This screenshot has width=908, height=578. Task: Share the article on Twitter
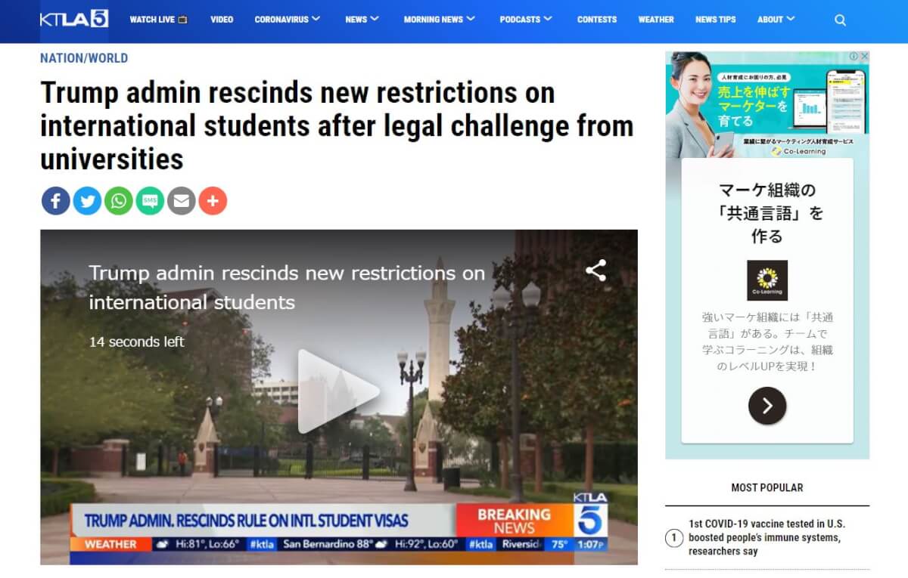[x=87, y=201]
